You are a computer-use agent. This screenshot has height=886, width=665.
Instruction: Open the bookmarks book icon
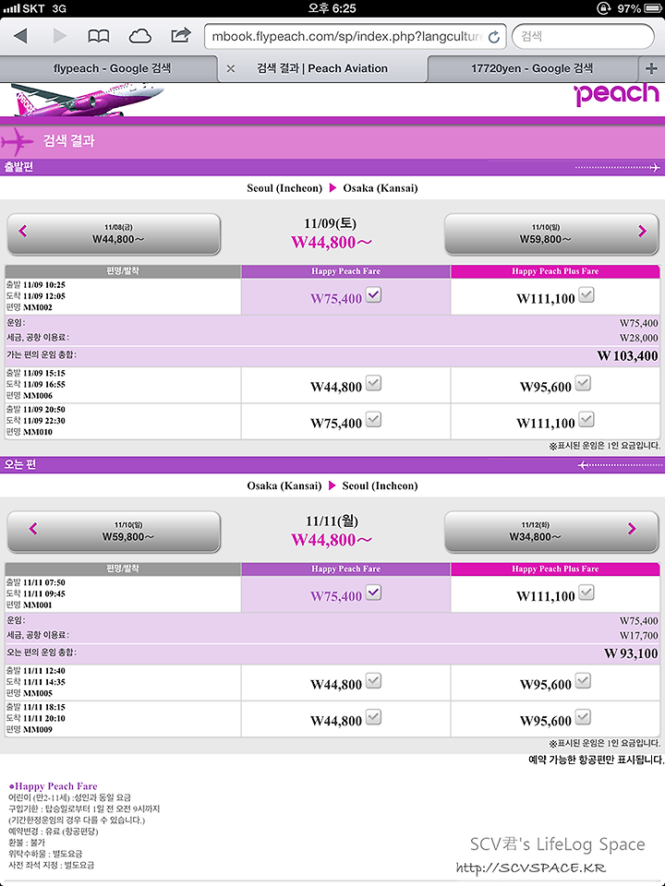click(99, 37)
